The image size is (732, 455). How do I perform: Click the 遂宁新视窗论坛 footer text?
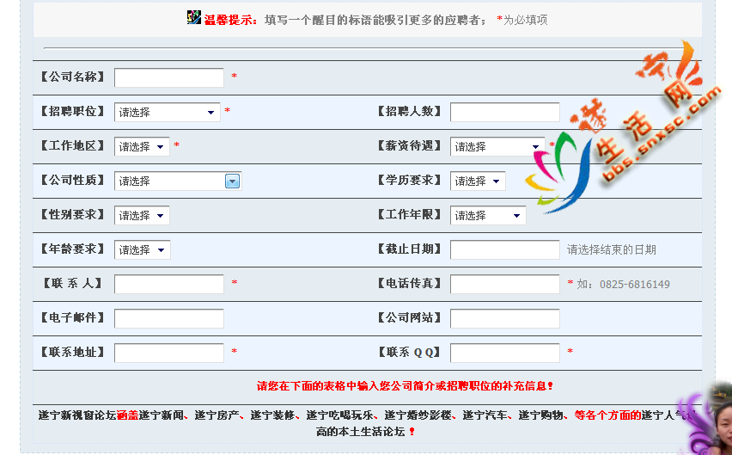coord(77,415)
